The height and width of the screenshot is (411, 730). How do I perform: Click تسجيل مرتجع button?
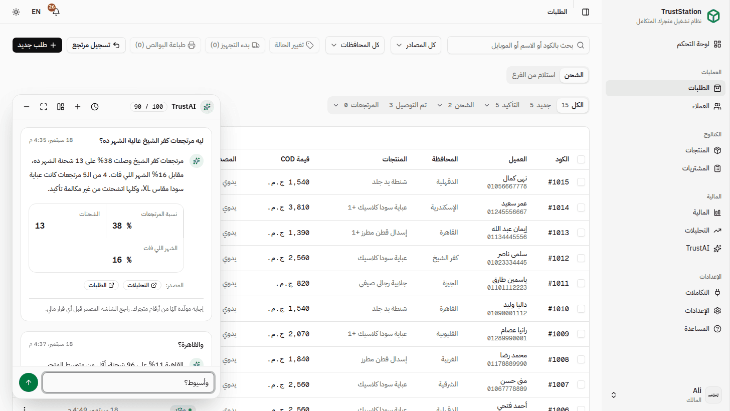click(x=96, y=45)
